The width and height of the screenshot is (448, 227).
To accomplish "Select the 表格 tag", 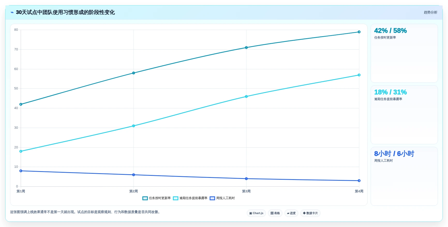I will click(x=275, y=213).
